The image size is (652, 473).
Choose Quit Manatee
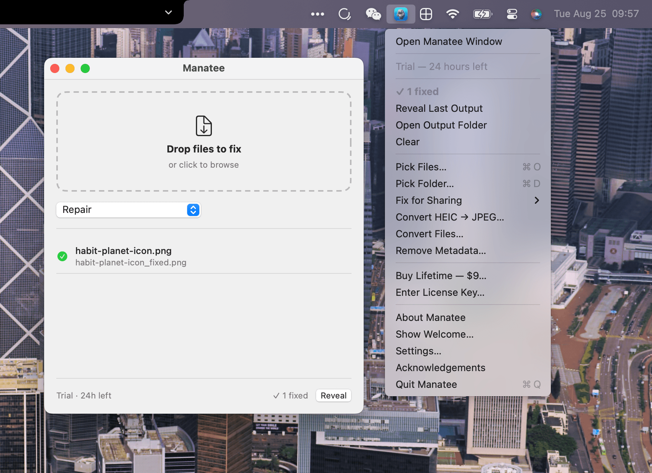click(468, 384)
